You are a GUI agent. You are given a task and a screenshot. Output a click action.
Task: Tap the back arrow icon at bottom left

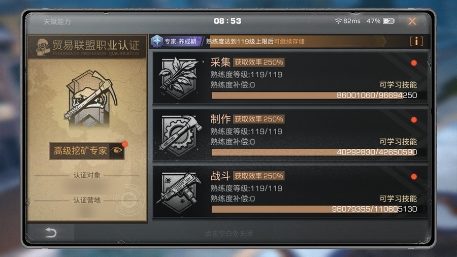(51, 233)
